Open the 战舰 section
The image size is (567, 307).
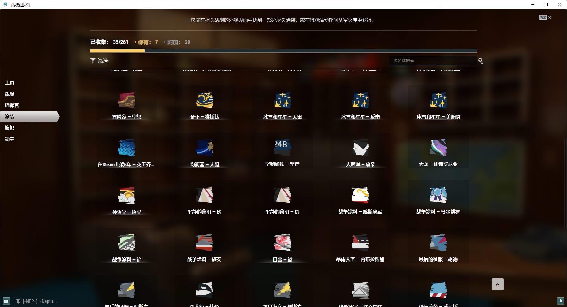10,94
